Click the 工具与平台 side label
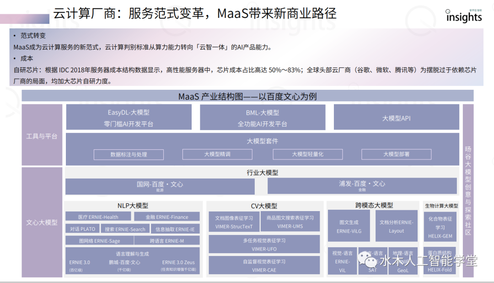The width and height of the screenshot is (494, 283). 42,136
